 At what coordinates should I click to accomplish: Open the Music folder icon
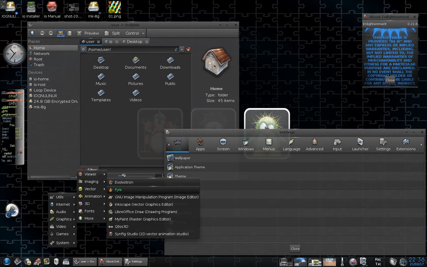click(101, 79)
